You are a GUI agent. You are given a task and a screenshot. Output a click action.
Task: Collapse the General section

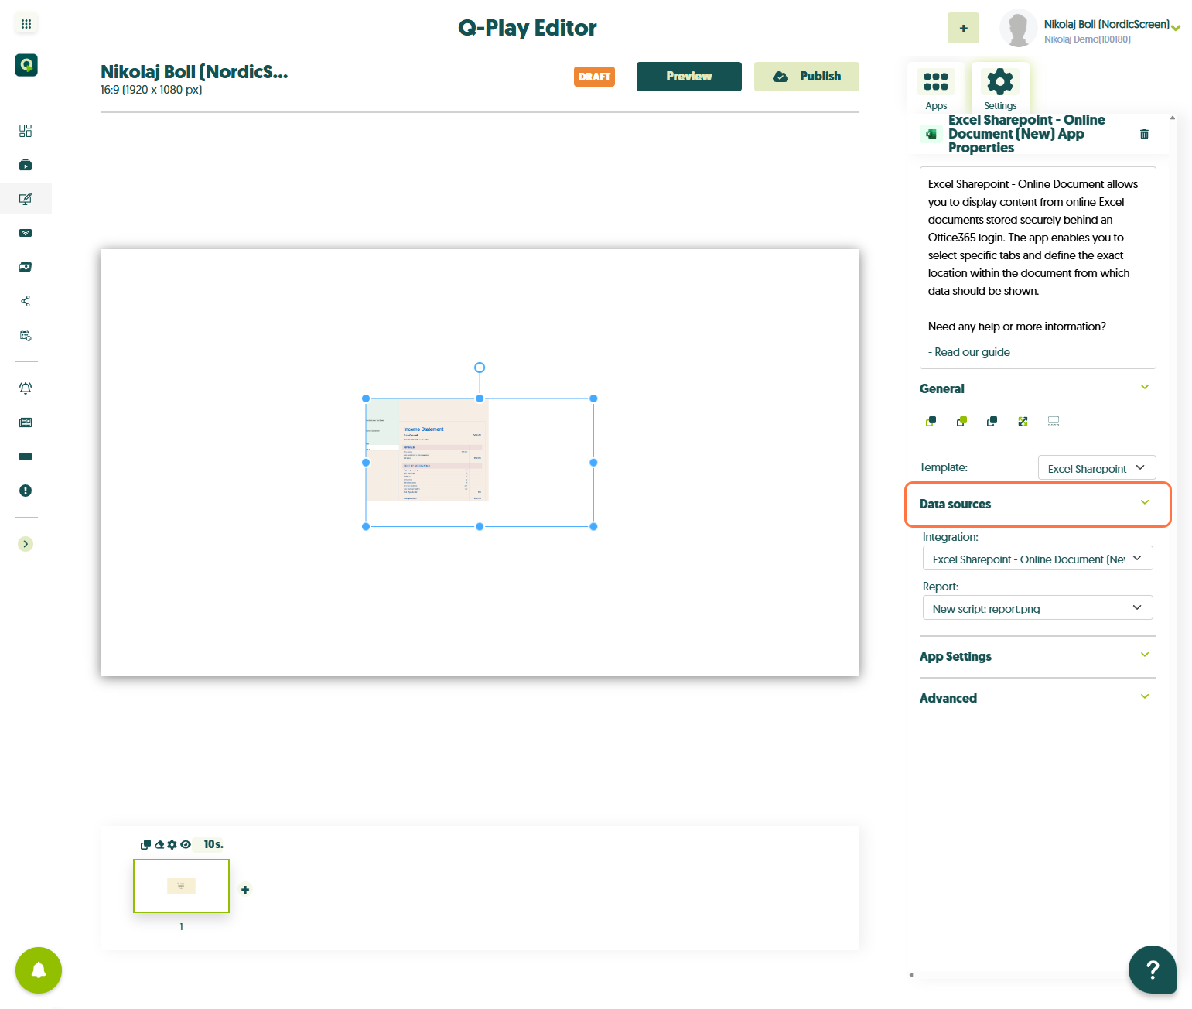(x=1145, y=388)
